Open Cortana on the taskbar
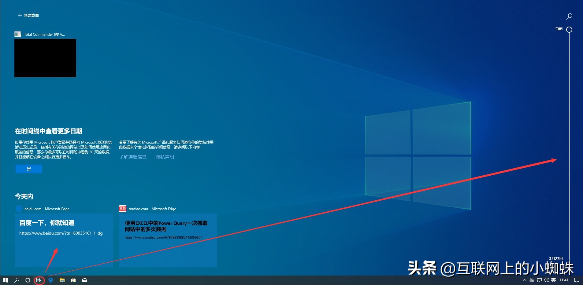Screen dimensions: 583x285 pyautogui.click(x=28, y=280)
